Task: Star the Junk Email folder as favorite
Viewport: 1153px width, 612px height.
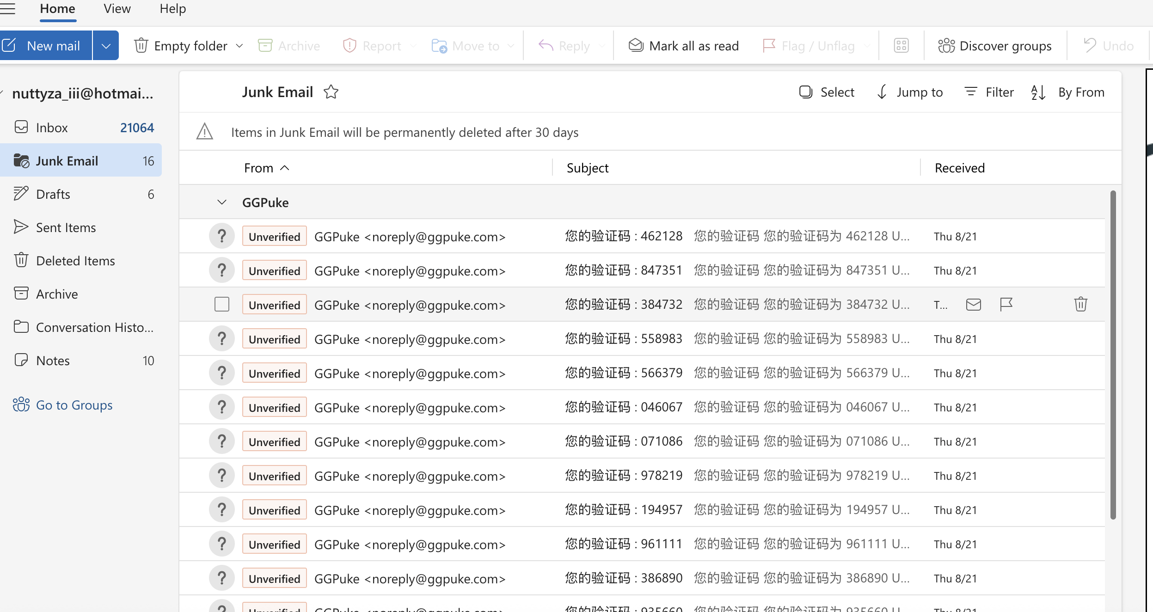Action: [x=331, y=92]
